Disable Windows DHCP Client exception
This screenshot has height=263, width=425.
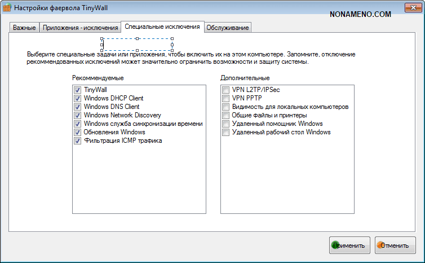pos(77,98)
